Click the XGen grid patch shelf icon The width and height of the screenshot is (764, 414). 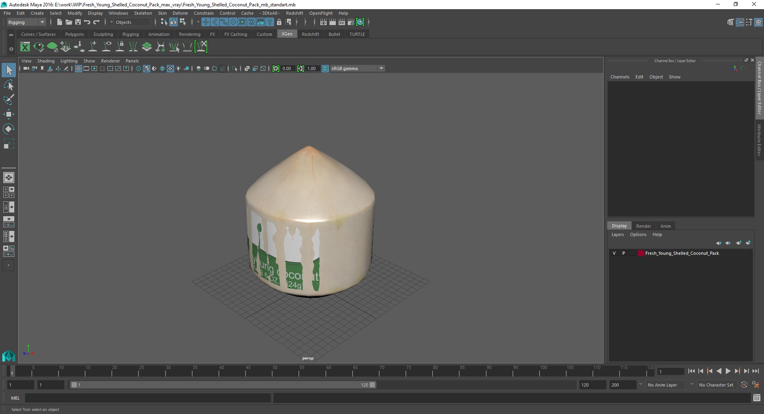pos(147,47)
